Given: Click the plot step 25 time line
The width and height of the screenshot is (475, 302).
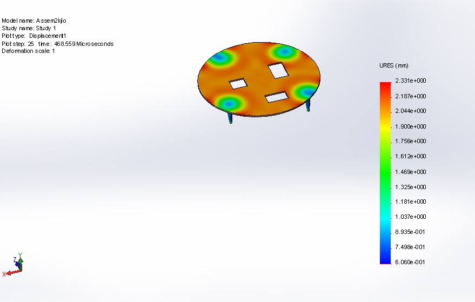Looking at the screenshot, I should point(58,44).
